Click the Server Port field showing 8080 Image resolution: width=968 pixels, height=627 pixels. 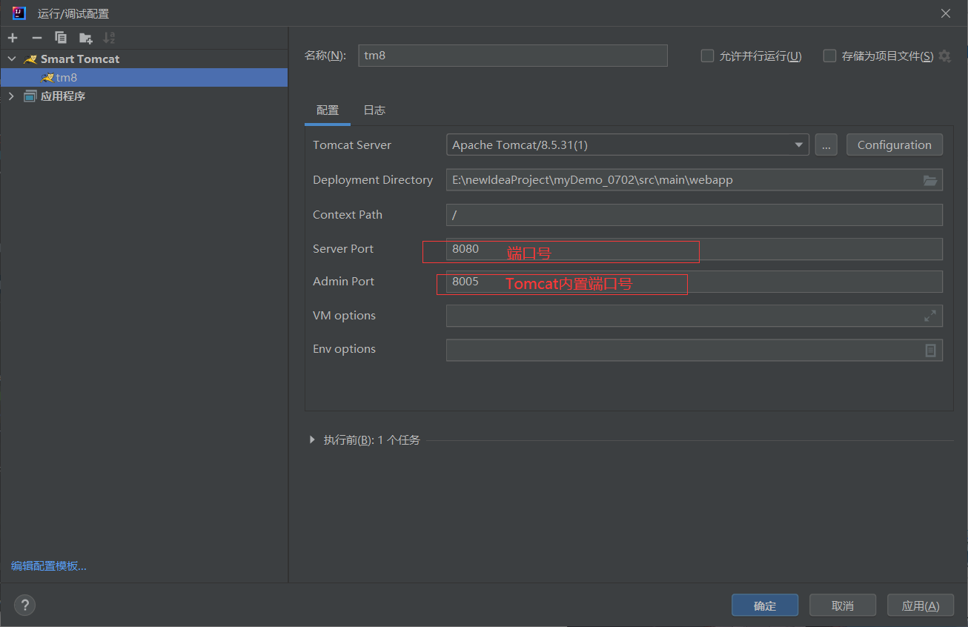coord(694,249)
